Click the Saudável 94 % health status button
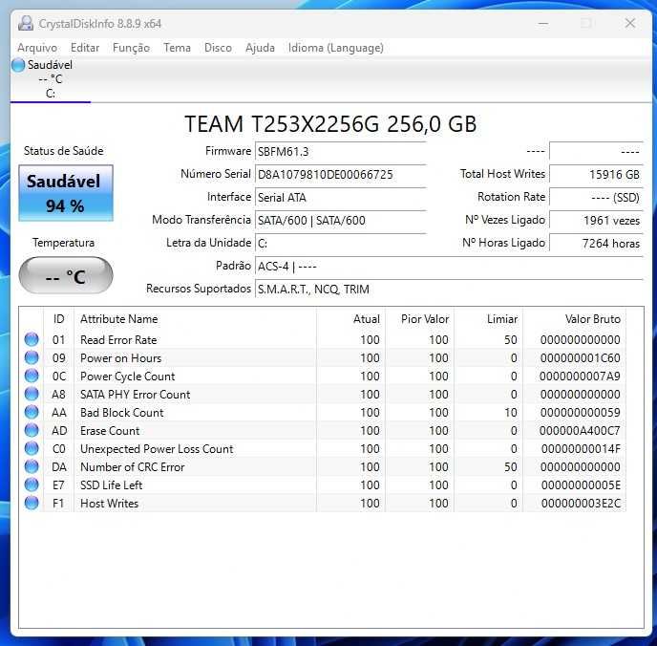The width and height of the screenshot is (657, 646). (66, 193)
